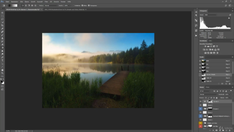
Task: Open the histogram Quelle dropdown
Action: pos(218,31)
